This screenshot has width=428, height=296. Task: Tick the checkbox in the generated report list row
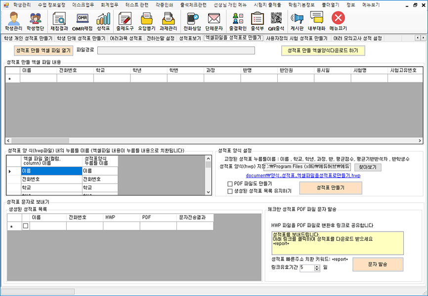pyautogui.click(x=26, y=225)
